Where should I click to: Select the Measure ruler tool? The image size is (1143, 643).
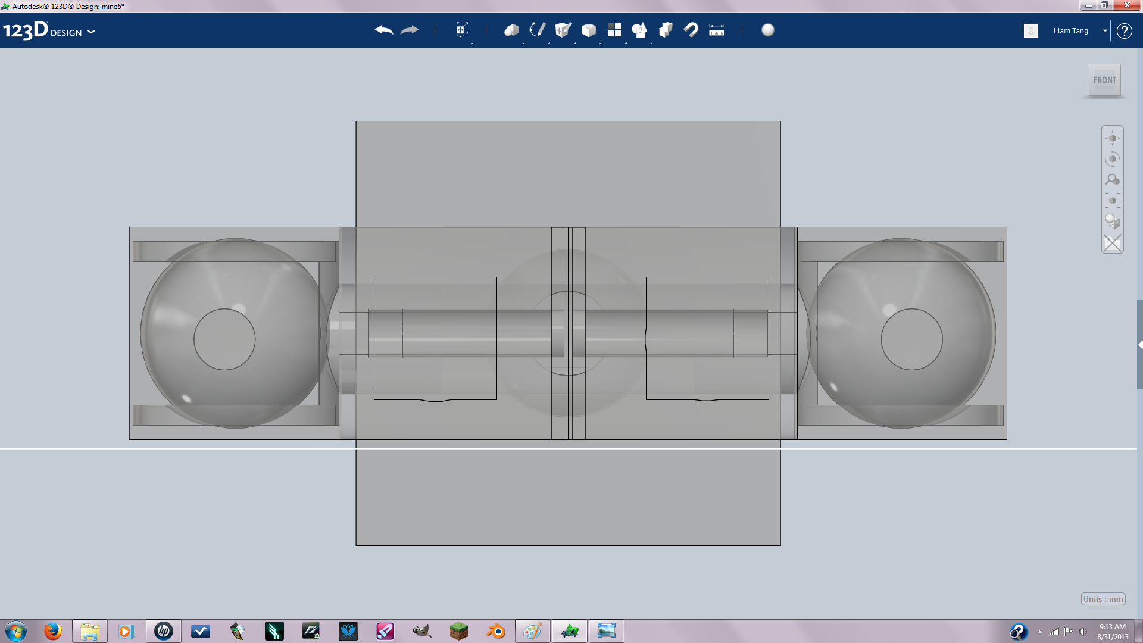(717, 30)
